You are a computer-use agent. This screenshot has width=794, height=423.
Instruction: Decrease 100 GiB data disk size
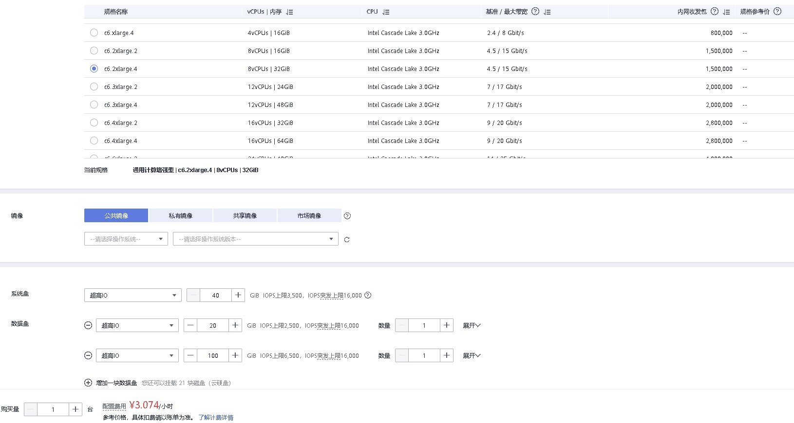190,355
